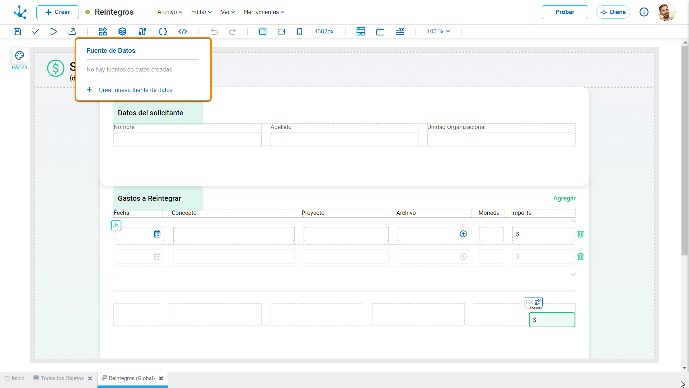
Task: Open the code editor icon
Action: coord(183,32)
